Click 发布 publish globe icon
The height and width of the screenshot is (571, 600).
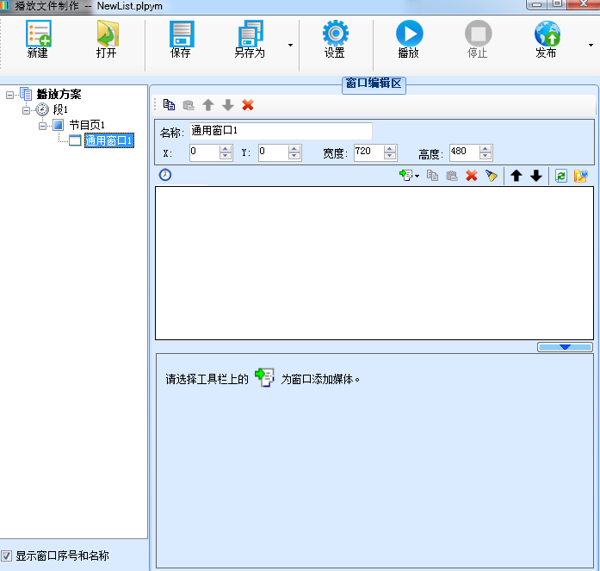[x=547, y=39]
